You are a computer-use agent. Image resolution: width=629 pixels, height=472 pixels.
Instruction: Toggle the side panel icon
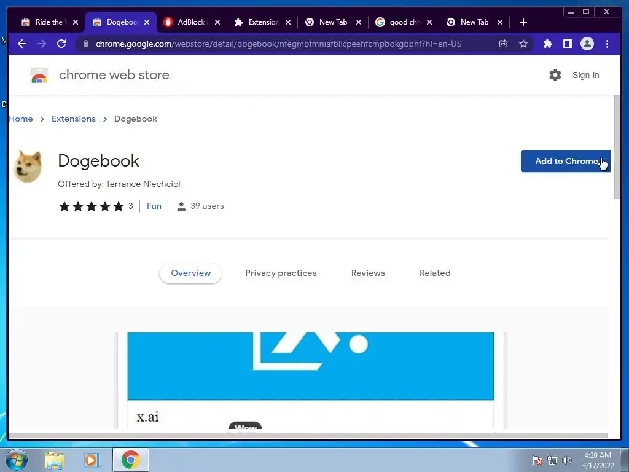[x=567, y=44]
